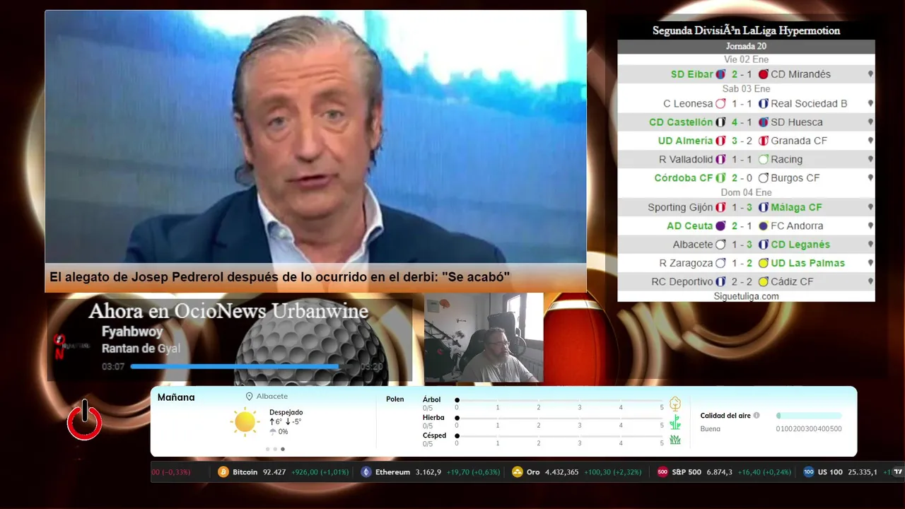This screenshot has width=905, height=509.
Task: Click the venue pin on Córdoba CF row
Action: [x=870, y=178]
